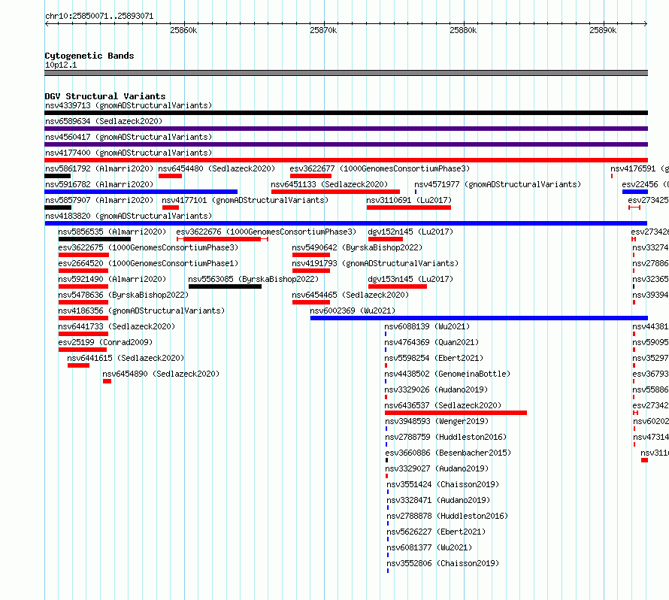Click the 25870k ruler tick label
Viewport: 669px width, 600px height.
click(323, 30)
